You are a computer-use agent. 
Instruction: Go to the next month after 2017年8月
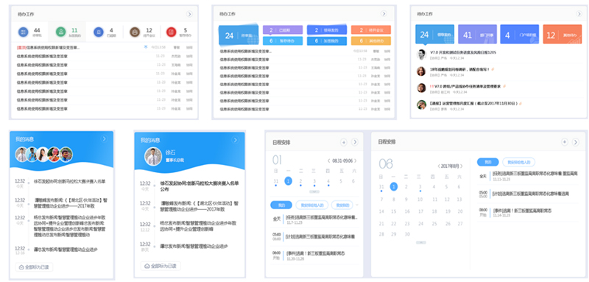461,166
